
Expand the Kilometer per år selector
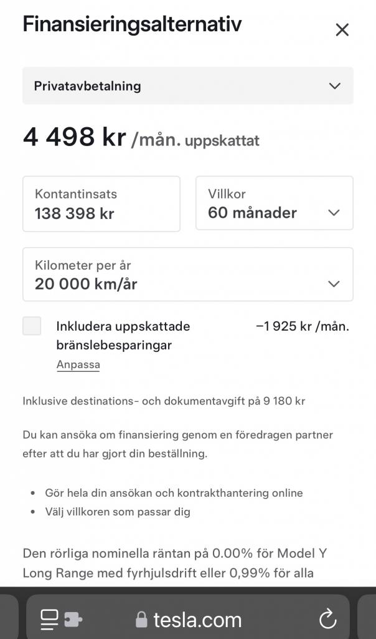[x=188, y=275]
